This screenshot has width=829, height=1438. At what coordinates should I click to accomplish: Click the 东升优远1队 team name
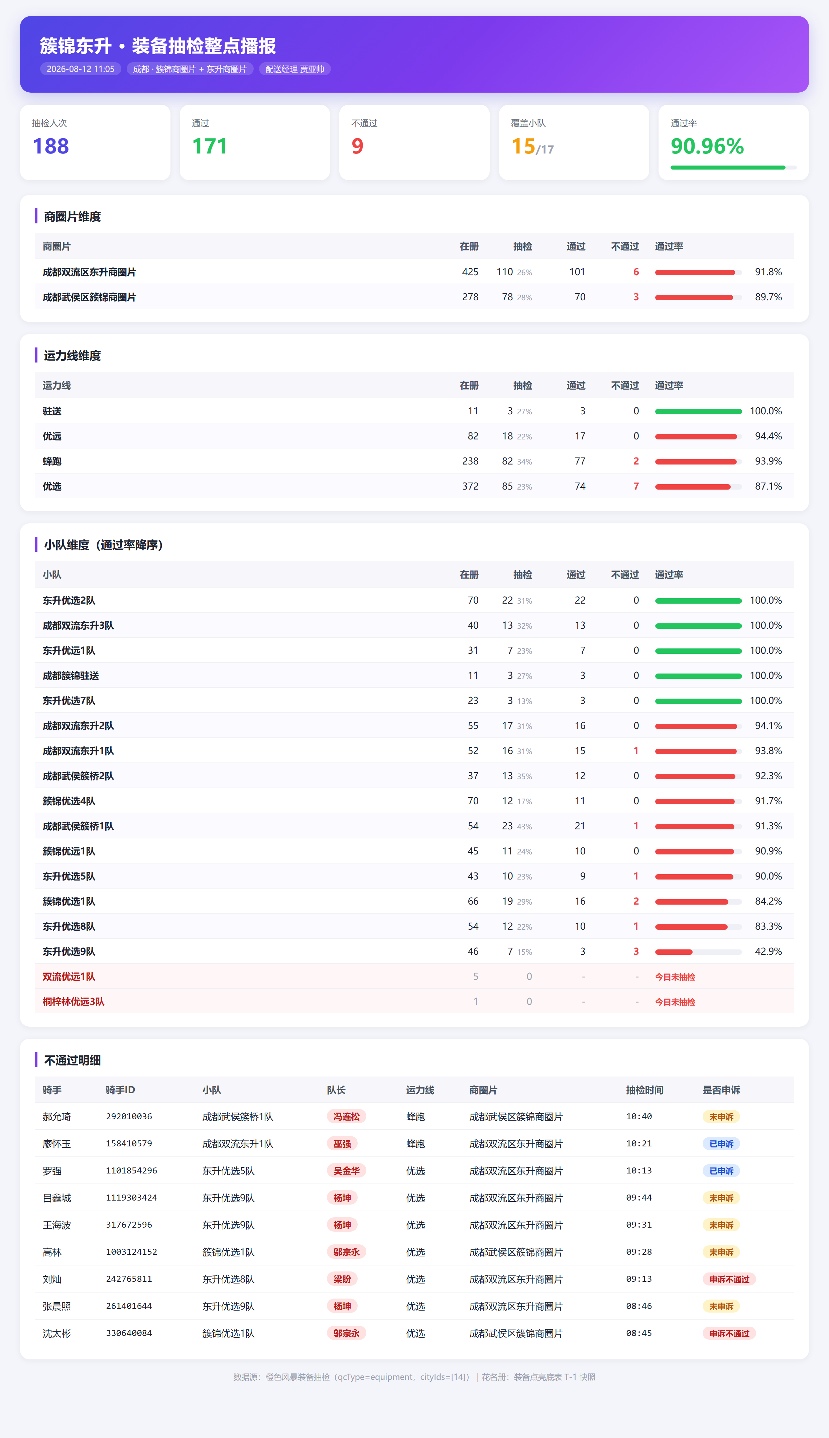click(69, 650)
